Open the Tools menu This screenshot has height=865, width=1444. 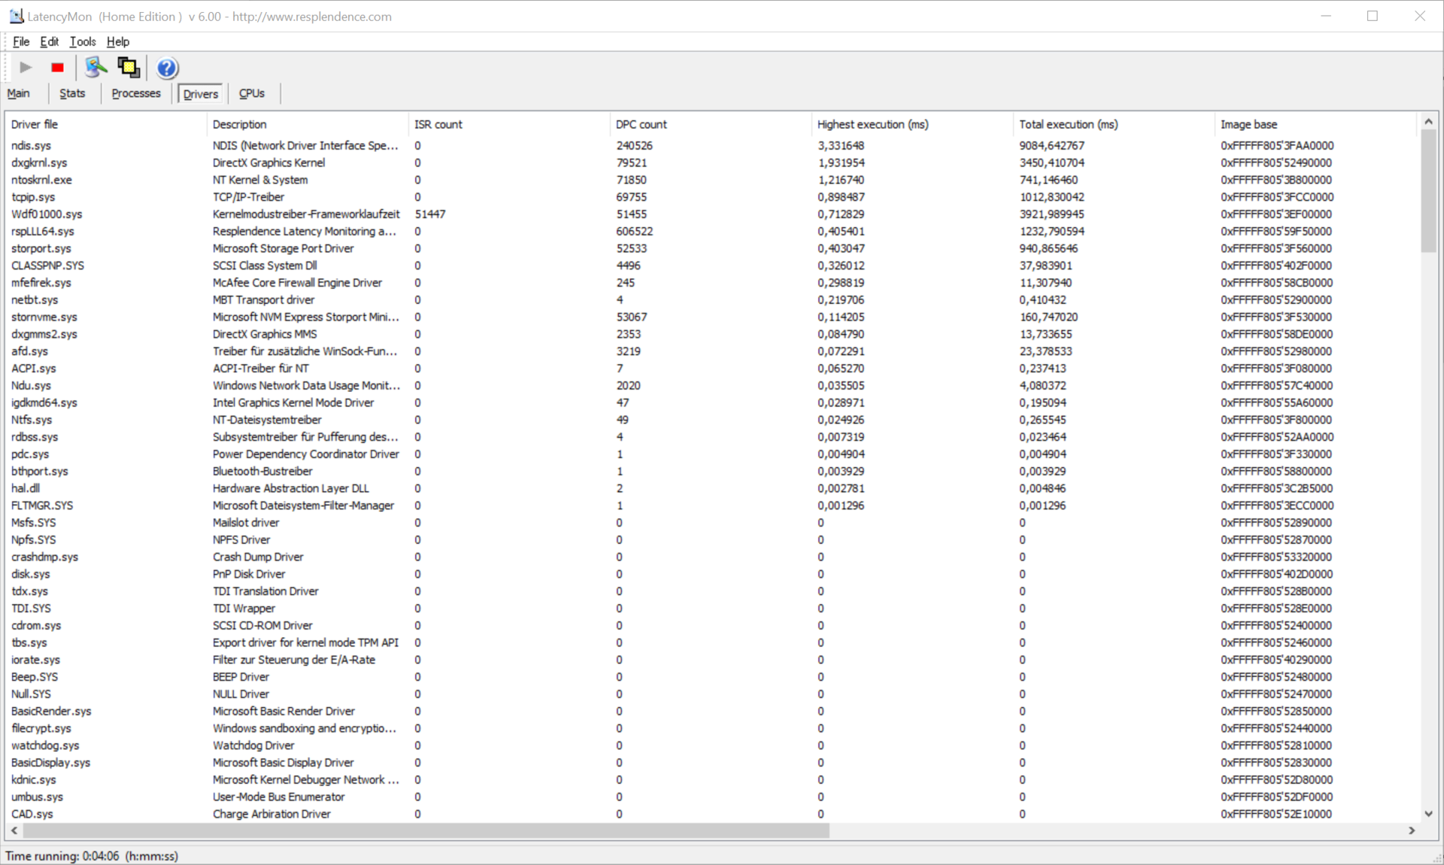83,41
